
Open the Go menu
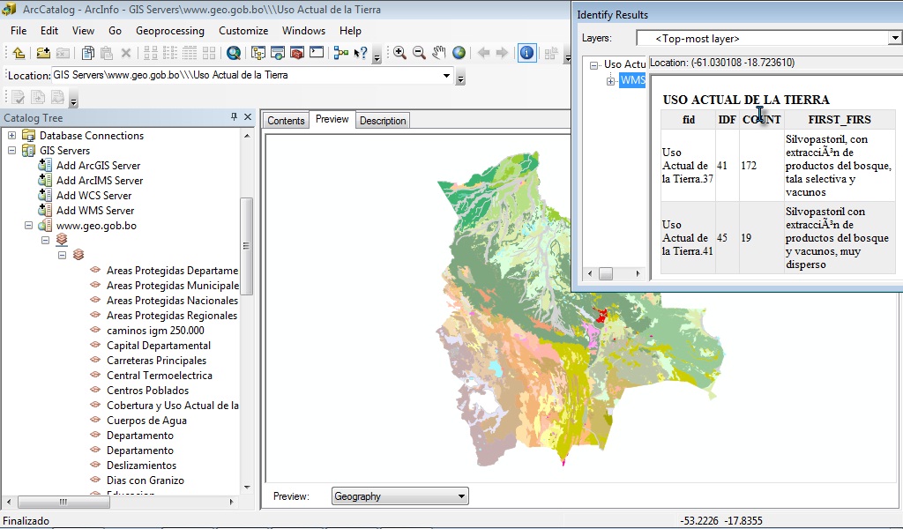(x=116, y=31)
